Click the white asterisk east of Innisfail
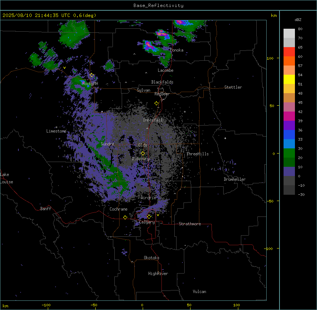Screen dimensions: 317x310 [185, 112]
